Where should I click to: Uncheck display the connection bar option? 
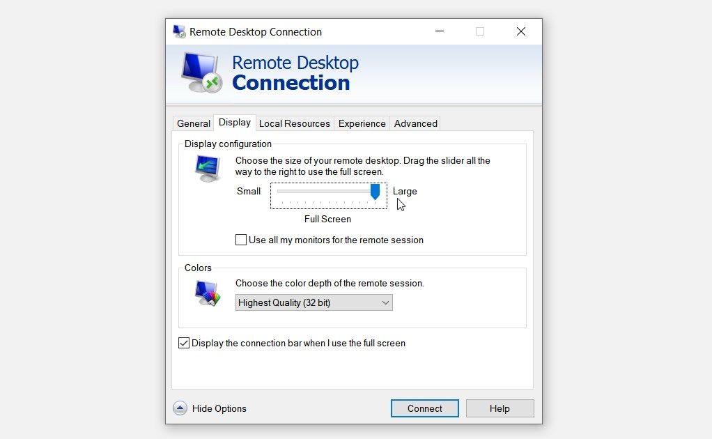coord(184,343)
